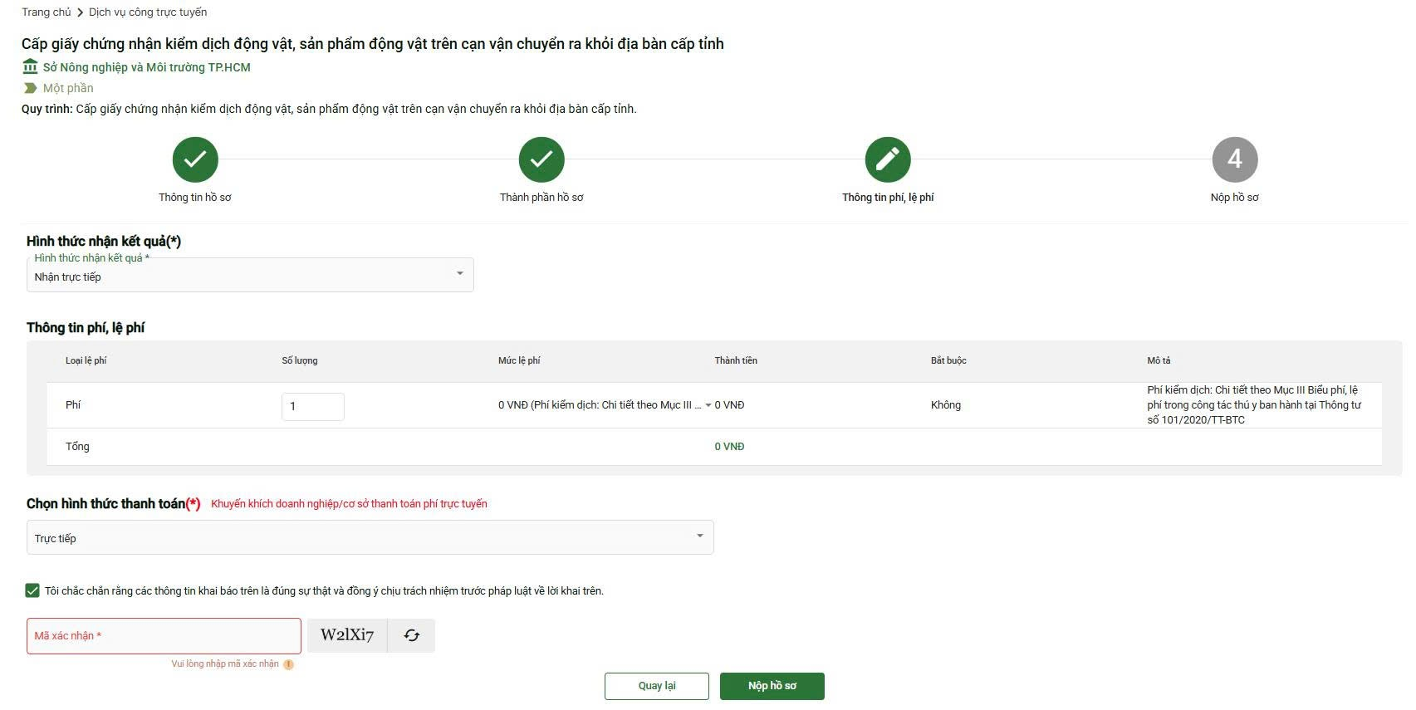This screenshot has width=1416, height=710.
Task: Click the government building icon beside Sở Nông nghiệp
Action: coord(31,66)
